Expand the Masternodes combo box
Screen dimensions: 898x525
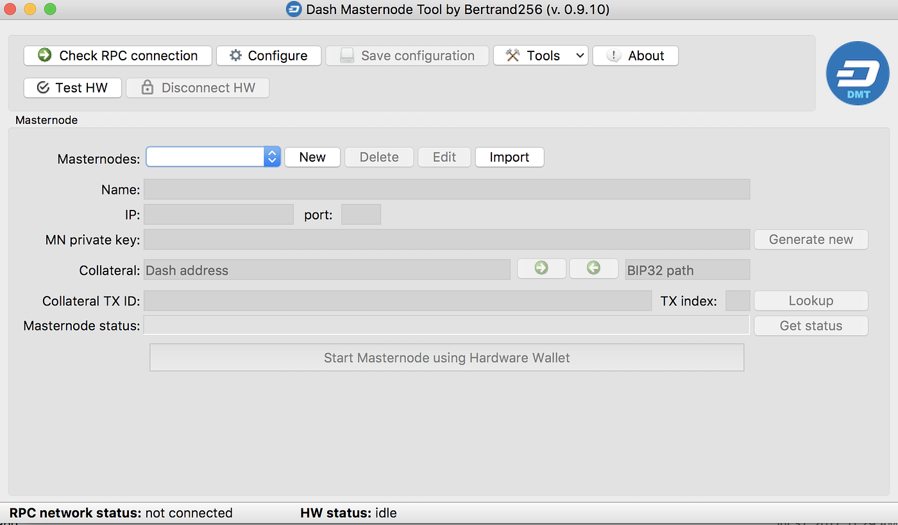coord(213,157)
